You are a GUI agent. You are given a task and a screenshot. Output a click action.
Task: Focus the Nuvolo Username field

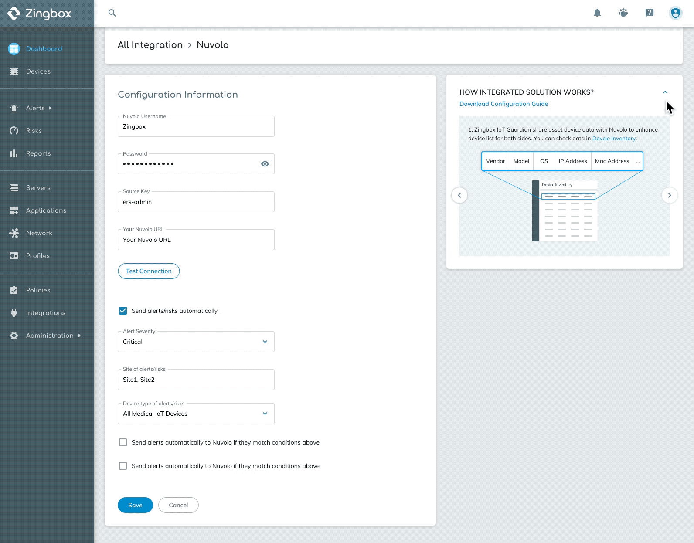click(x=196, y=126)
